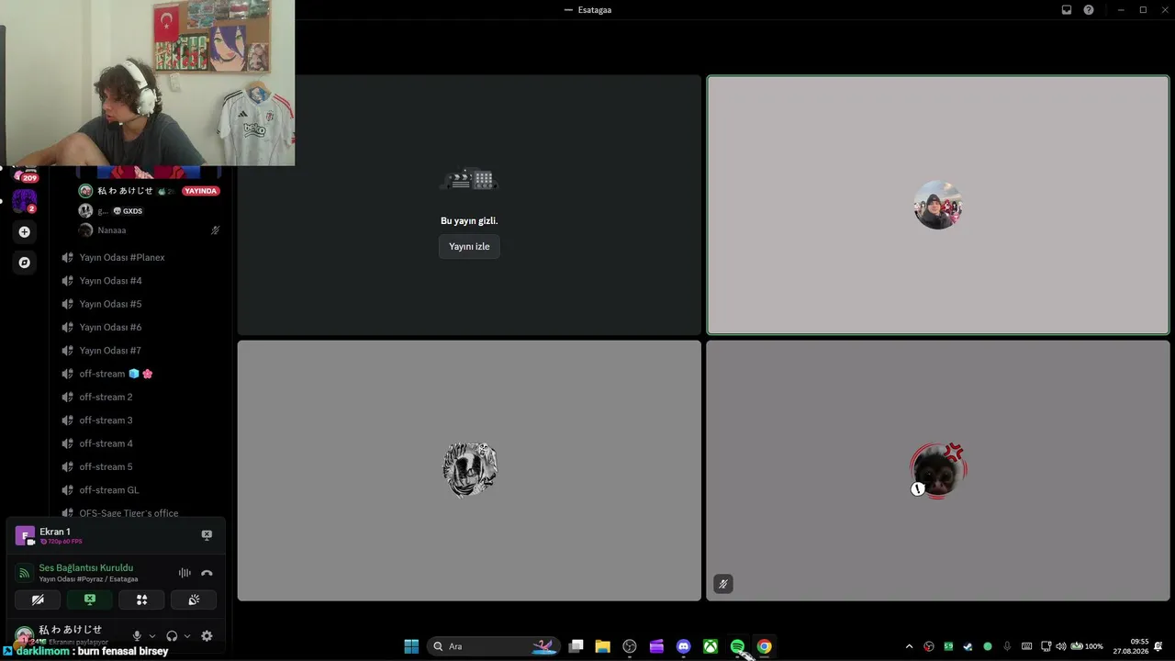1175x661 pixels.
Task: Click the tray microphone icon
Action: [x=1007, y=646]
